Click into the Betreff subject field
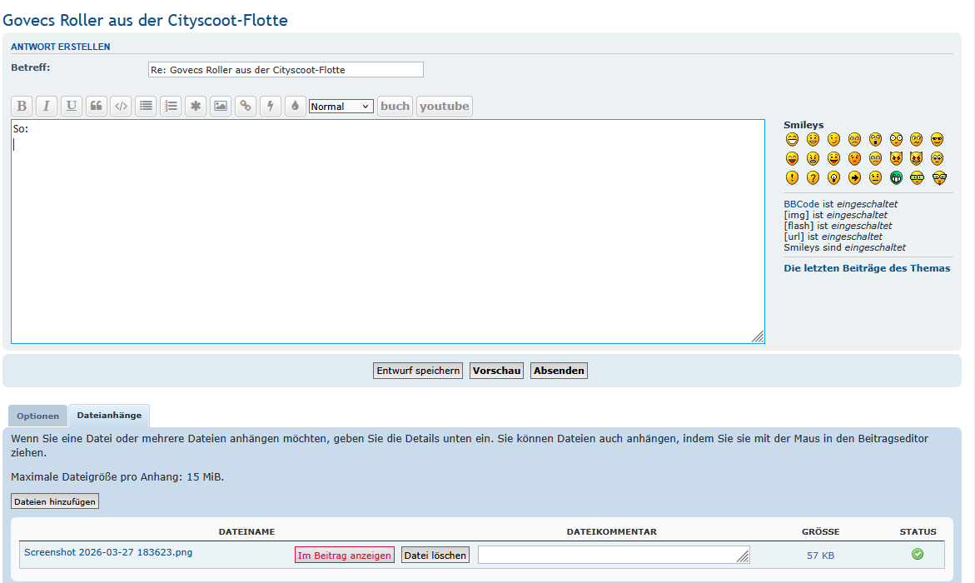975x583 pixels. click(286, 70)
